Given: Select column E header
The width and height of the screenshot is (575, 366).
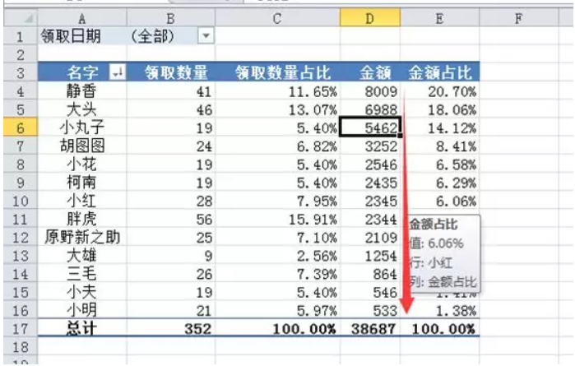Looking at the screenshot, I should tap(440, 18).
